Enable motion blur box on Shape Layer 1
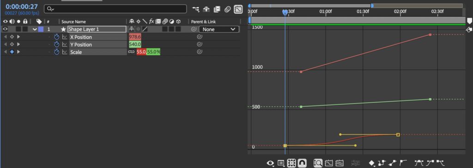 165,29
